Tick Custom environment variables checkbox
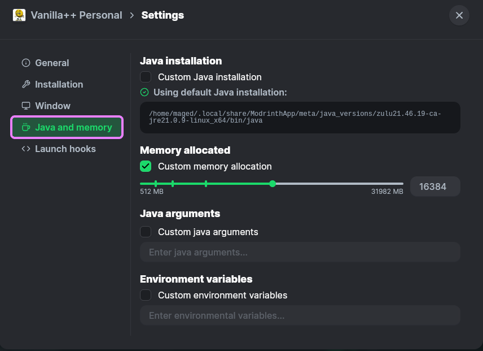This screenshot has width=483, height=351. tap(146, 295)
